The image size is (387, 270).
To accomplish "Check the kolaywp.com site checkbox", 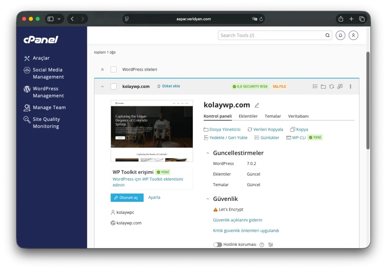I will 113,86.
